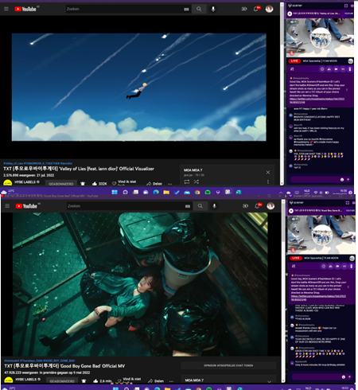Toggle loop playlist in MOA MOA 7 panel

tap(187, 181)
